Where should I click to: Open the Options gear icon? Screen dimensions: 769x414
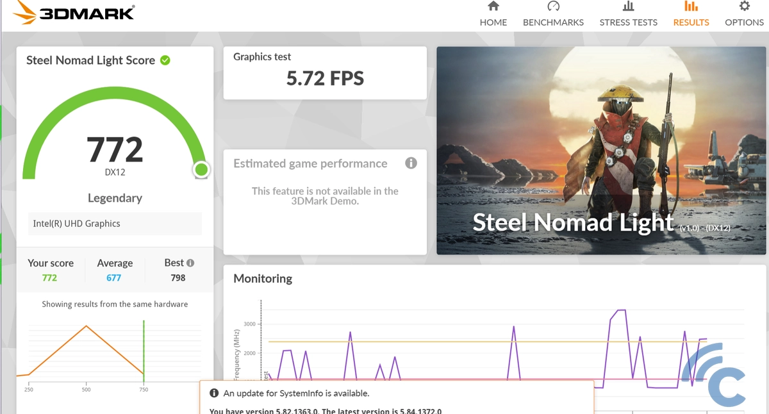click(x=744, y=6)
